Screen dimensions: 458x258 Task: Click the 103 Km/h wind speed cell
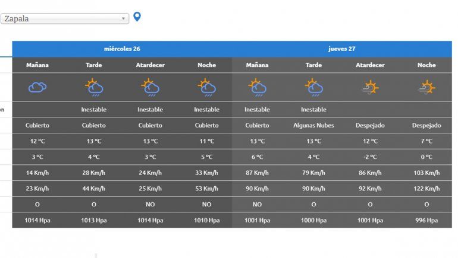point(426,173)
